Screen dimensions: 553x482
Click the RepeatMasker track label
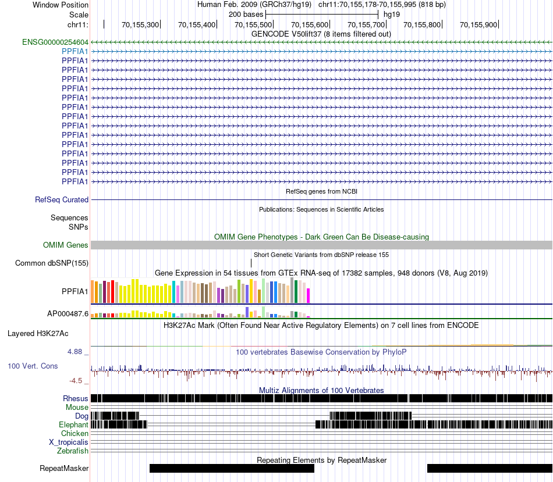(64, 469)
